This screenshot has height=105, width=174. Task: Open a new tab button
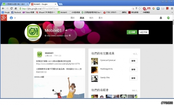[x=60, y=4]
